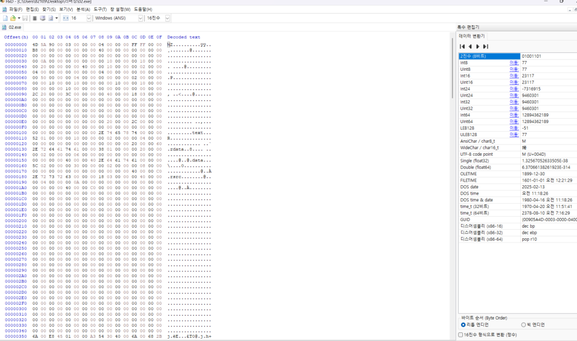Image resolution: width=577 pixels, height=341 pixels.
Task: Open the 편집(E) menu
Action: point(33,9)
